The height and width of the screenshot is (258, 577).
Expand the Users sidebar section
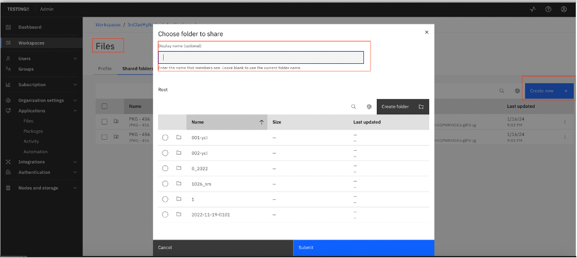point(75,59)
